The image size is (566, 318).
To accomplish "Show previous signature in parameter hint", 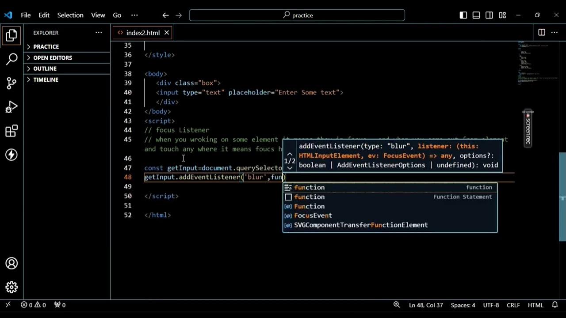I will click(290, 154).
